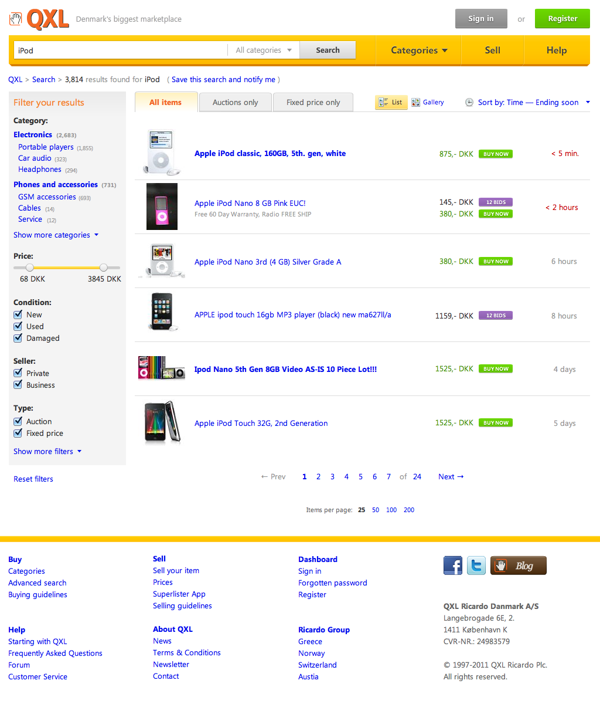Click the clock icon beside Sort by
This screenshot has height=704, width=600.
click(x=469, y=102)
